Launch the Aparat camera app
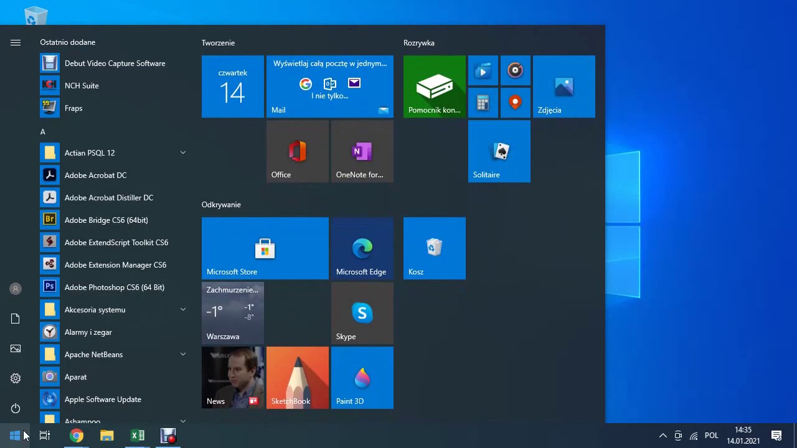797x448 pixels. (115, 377)
